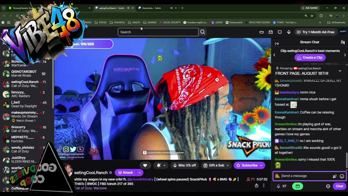
Task: Go to previous chat highlight card
Action: coord(274,55)
